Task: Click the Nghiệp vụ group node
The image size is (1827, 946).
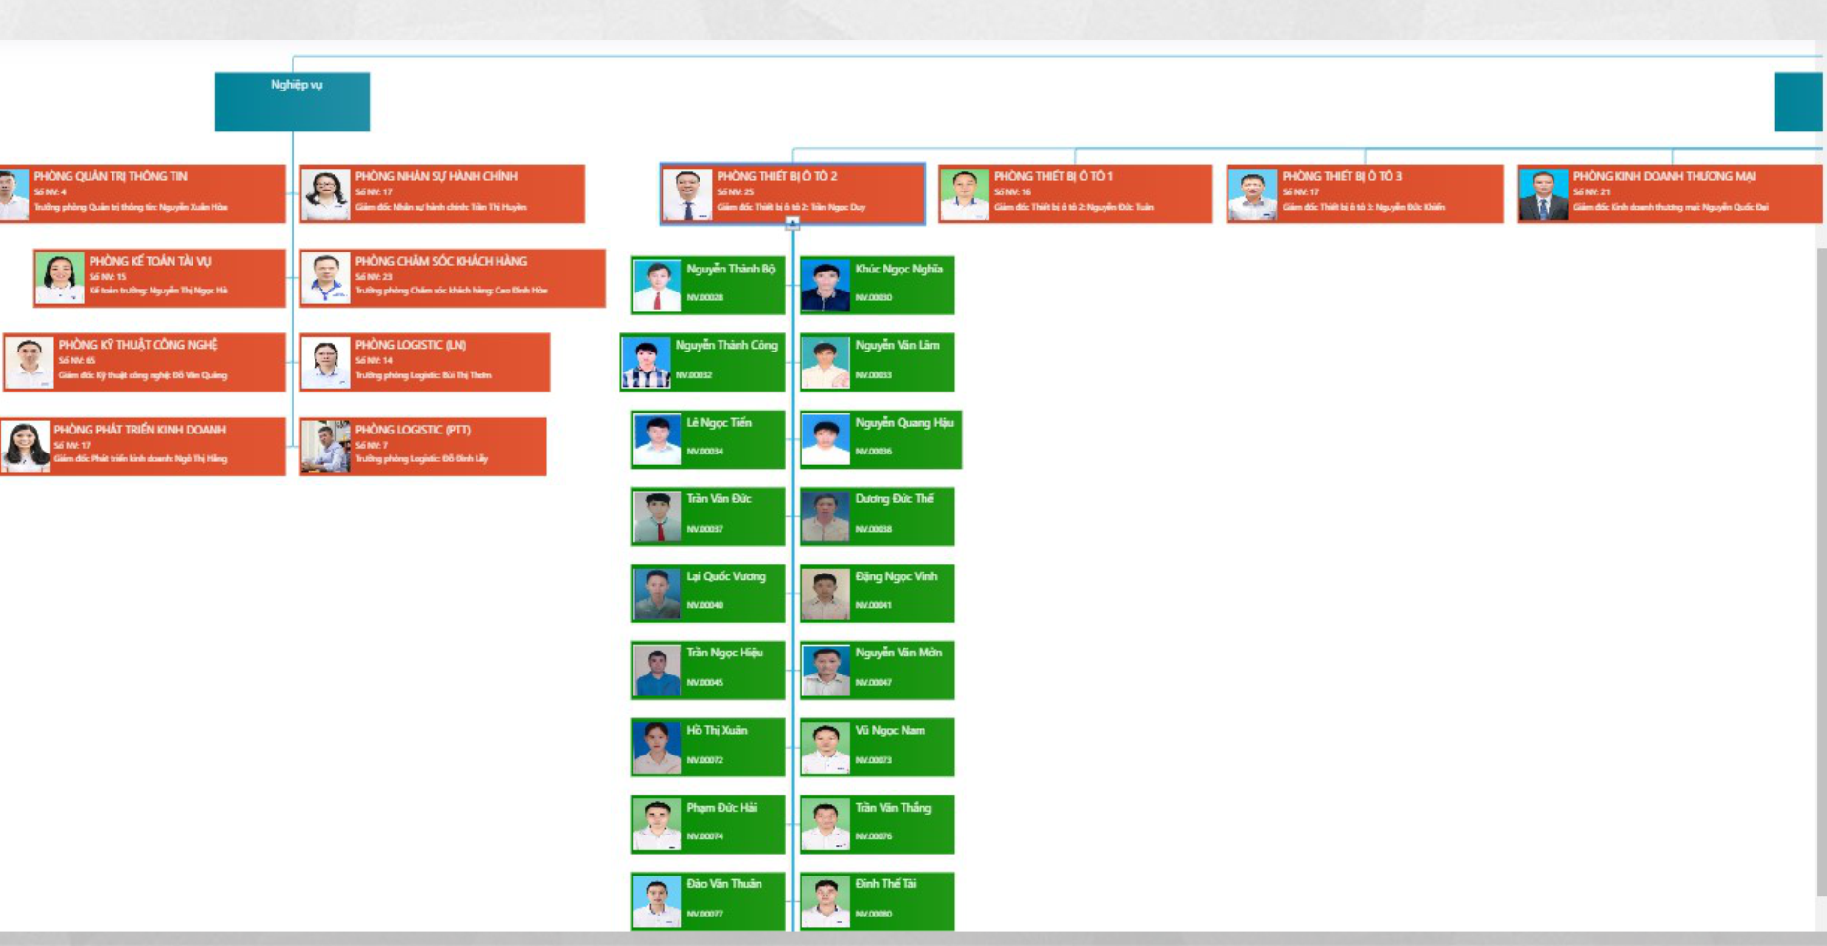Action: coord(292,102)
